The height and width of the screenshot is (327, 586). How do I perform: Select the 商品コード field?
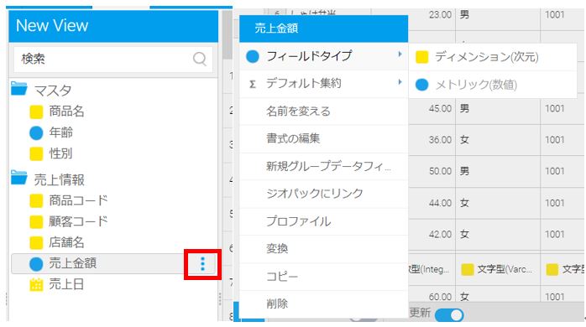coord(78,200)
